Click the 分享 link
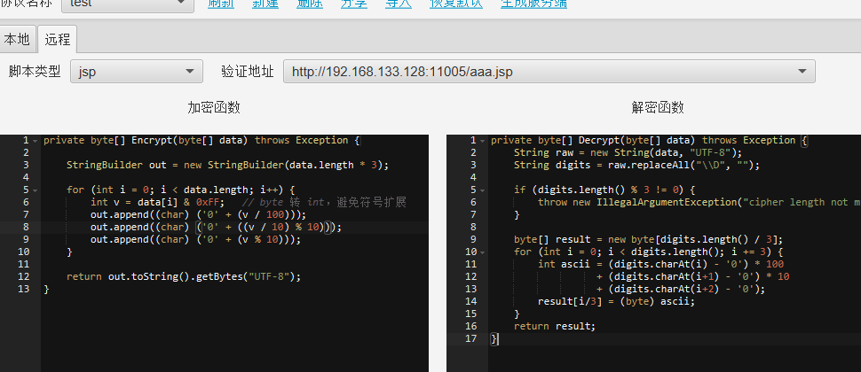 coord(354,4)
